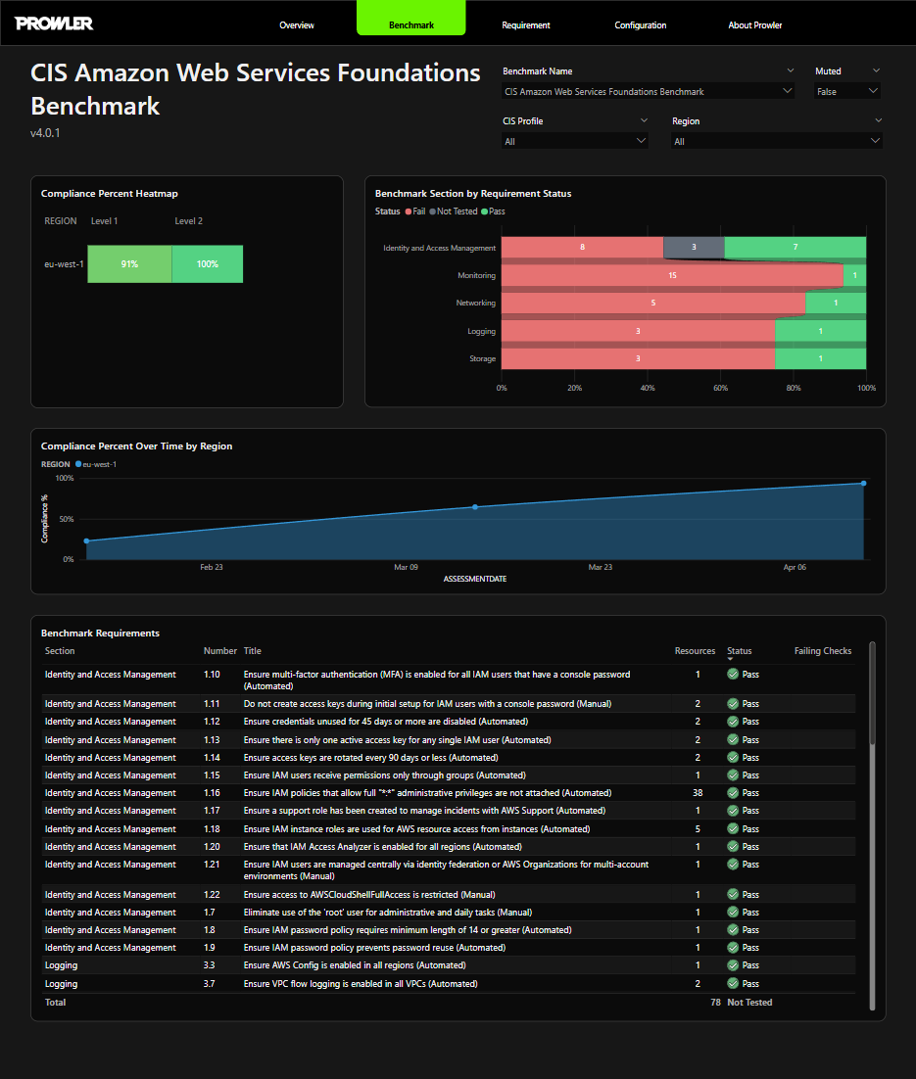Click resources value 38 for requirement 1.16
Screen dimensions: 916x1079
click(698, 793)
